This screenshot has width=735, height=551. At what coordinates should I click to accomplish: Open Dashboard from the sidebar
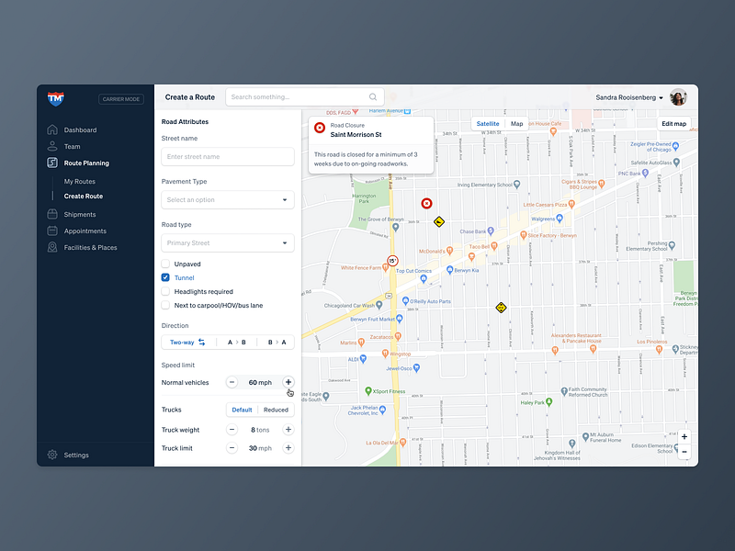(80, 129)
